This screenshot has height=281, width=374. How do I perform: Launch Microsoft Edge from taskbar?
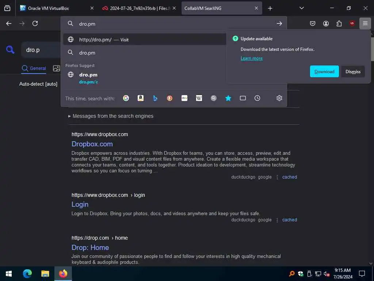click(x=27, y=274)
